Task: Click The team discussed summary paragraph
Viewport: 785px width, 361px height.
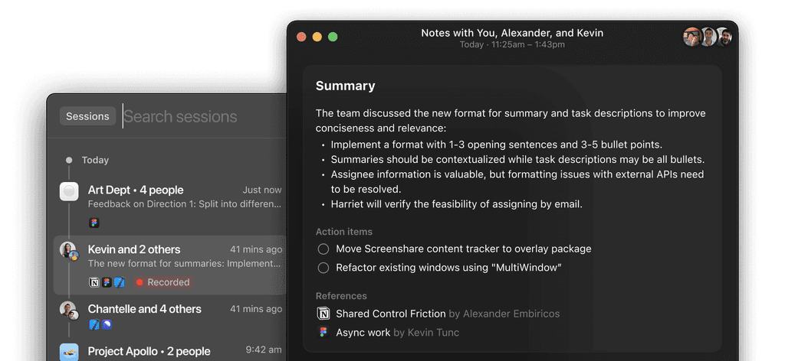Action: [511, 120]
